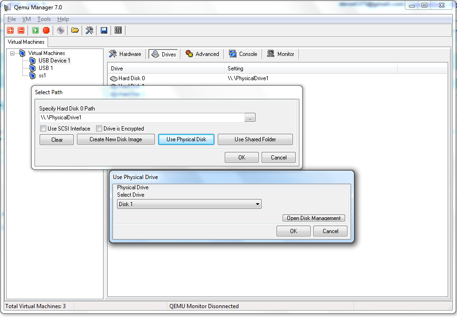Image resolution: width=457 pixels, height=317 pixels.
Task: Click the ss1 virtual machine icon
Action: 33,76
